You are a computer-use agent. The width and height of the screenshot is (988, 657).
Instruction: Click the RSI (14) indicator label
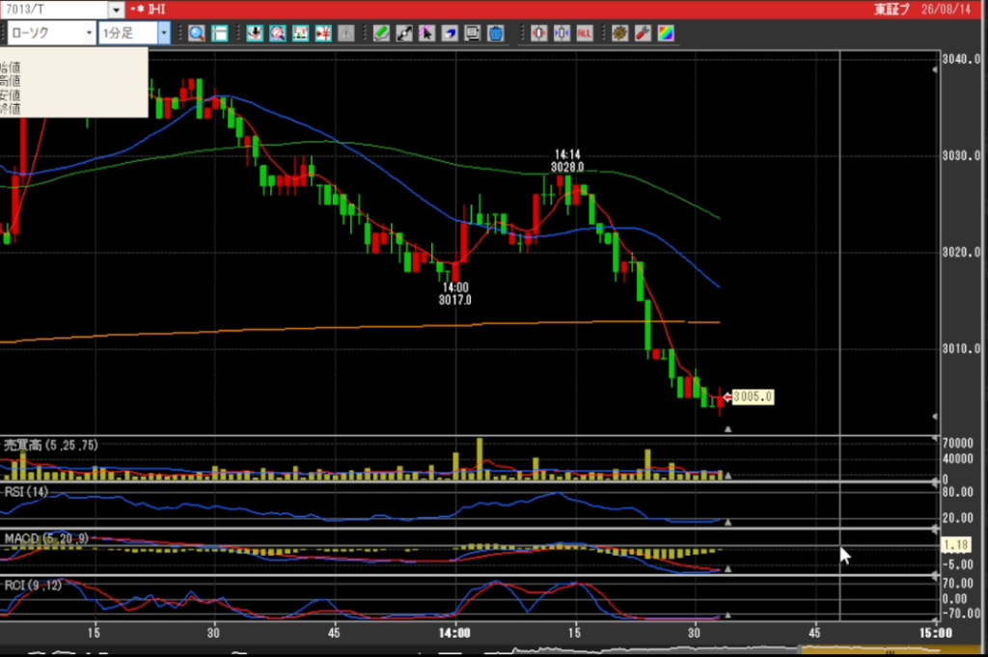pos(26,492)
